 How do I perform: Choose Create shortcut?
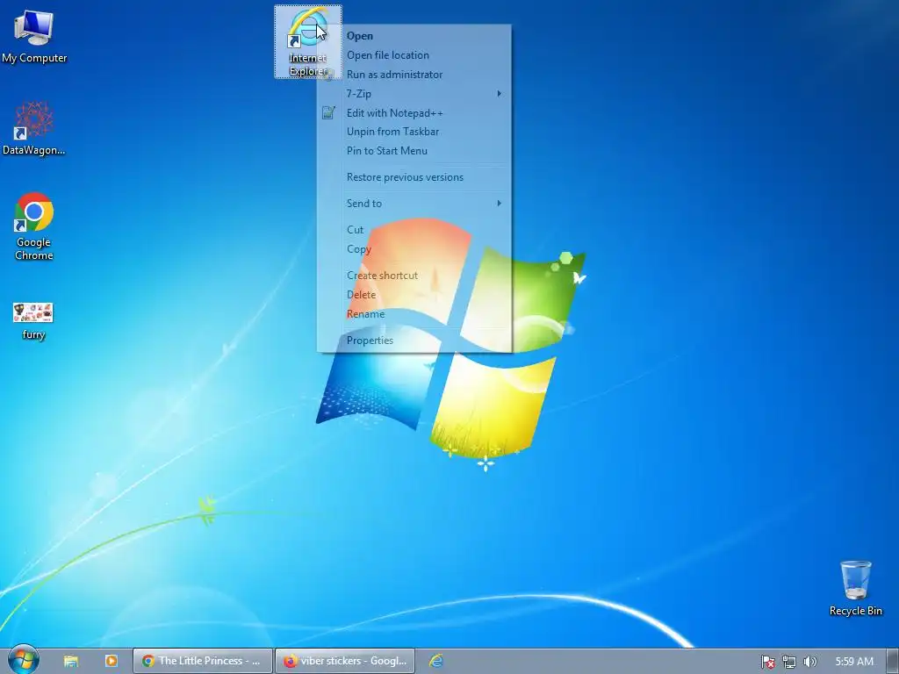point(414,275)
